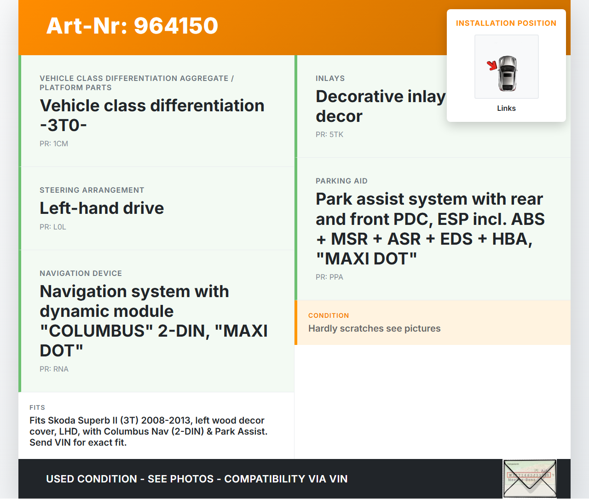The height and width of the screenshot is (499, 589).
Task: Click the 'Fits Skoda Superb II' compatibility text
Action: [148, 431]
